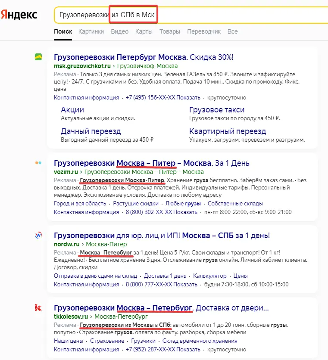Open the Квартирный переезд link
Screen dimensions: 328x360
point(227,131)
